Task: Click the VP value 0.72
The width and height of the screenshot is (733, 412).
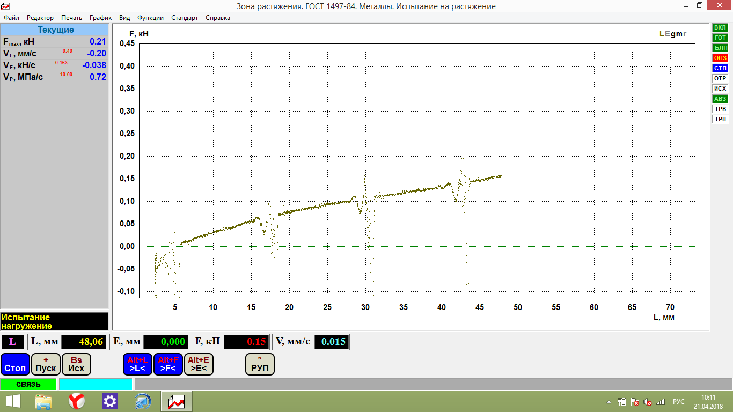Action: click(98, 77)
